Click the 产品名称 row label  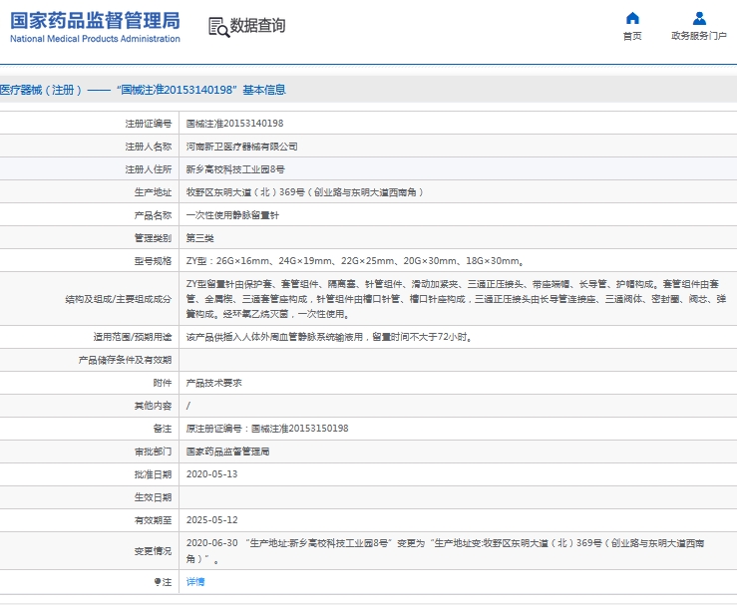click(153, 215)
